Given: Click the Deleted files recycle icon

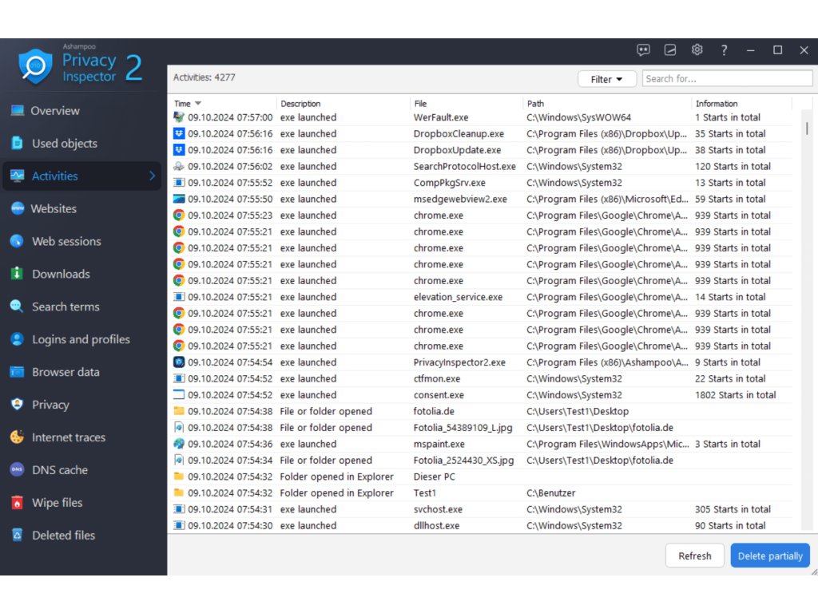Looking at the screenshot, I should coord(18,535).
